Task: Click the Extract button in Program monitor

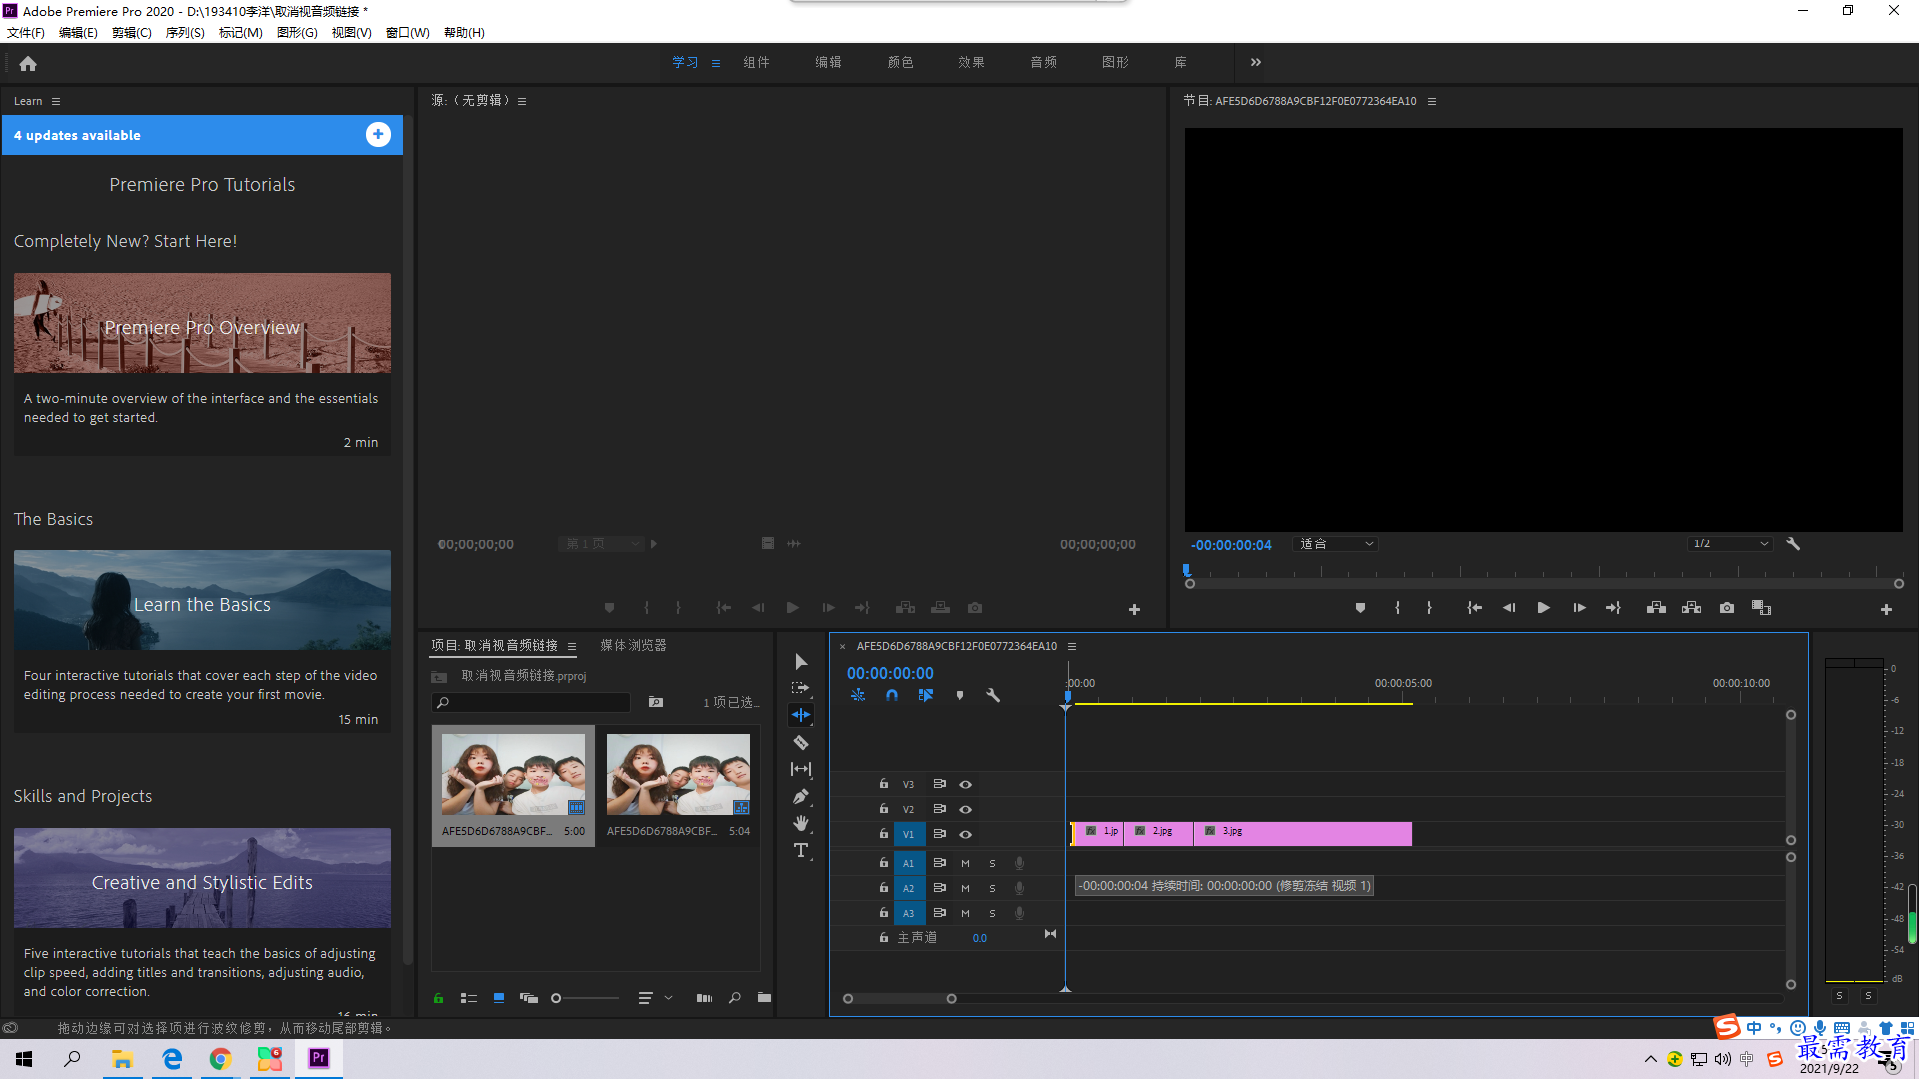Action: pyautogui.click(x=1691, y=608)
